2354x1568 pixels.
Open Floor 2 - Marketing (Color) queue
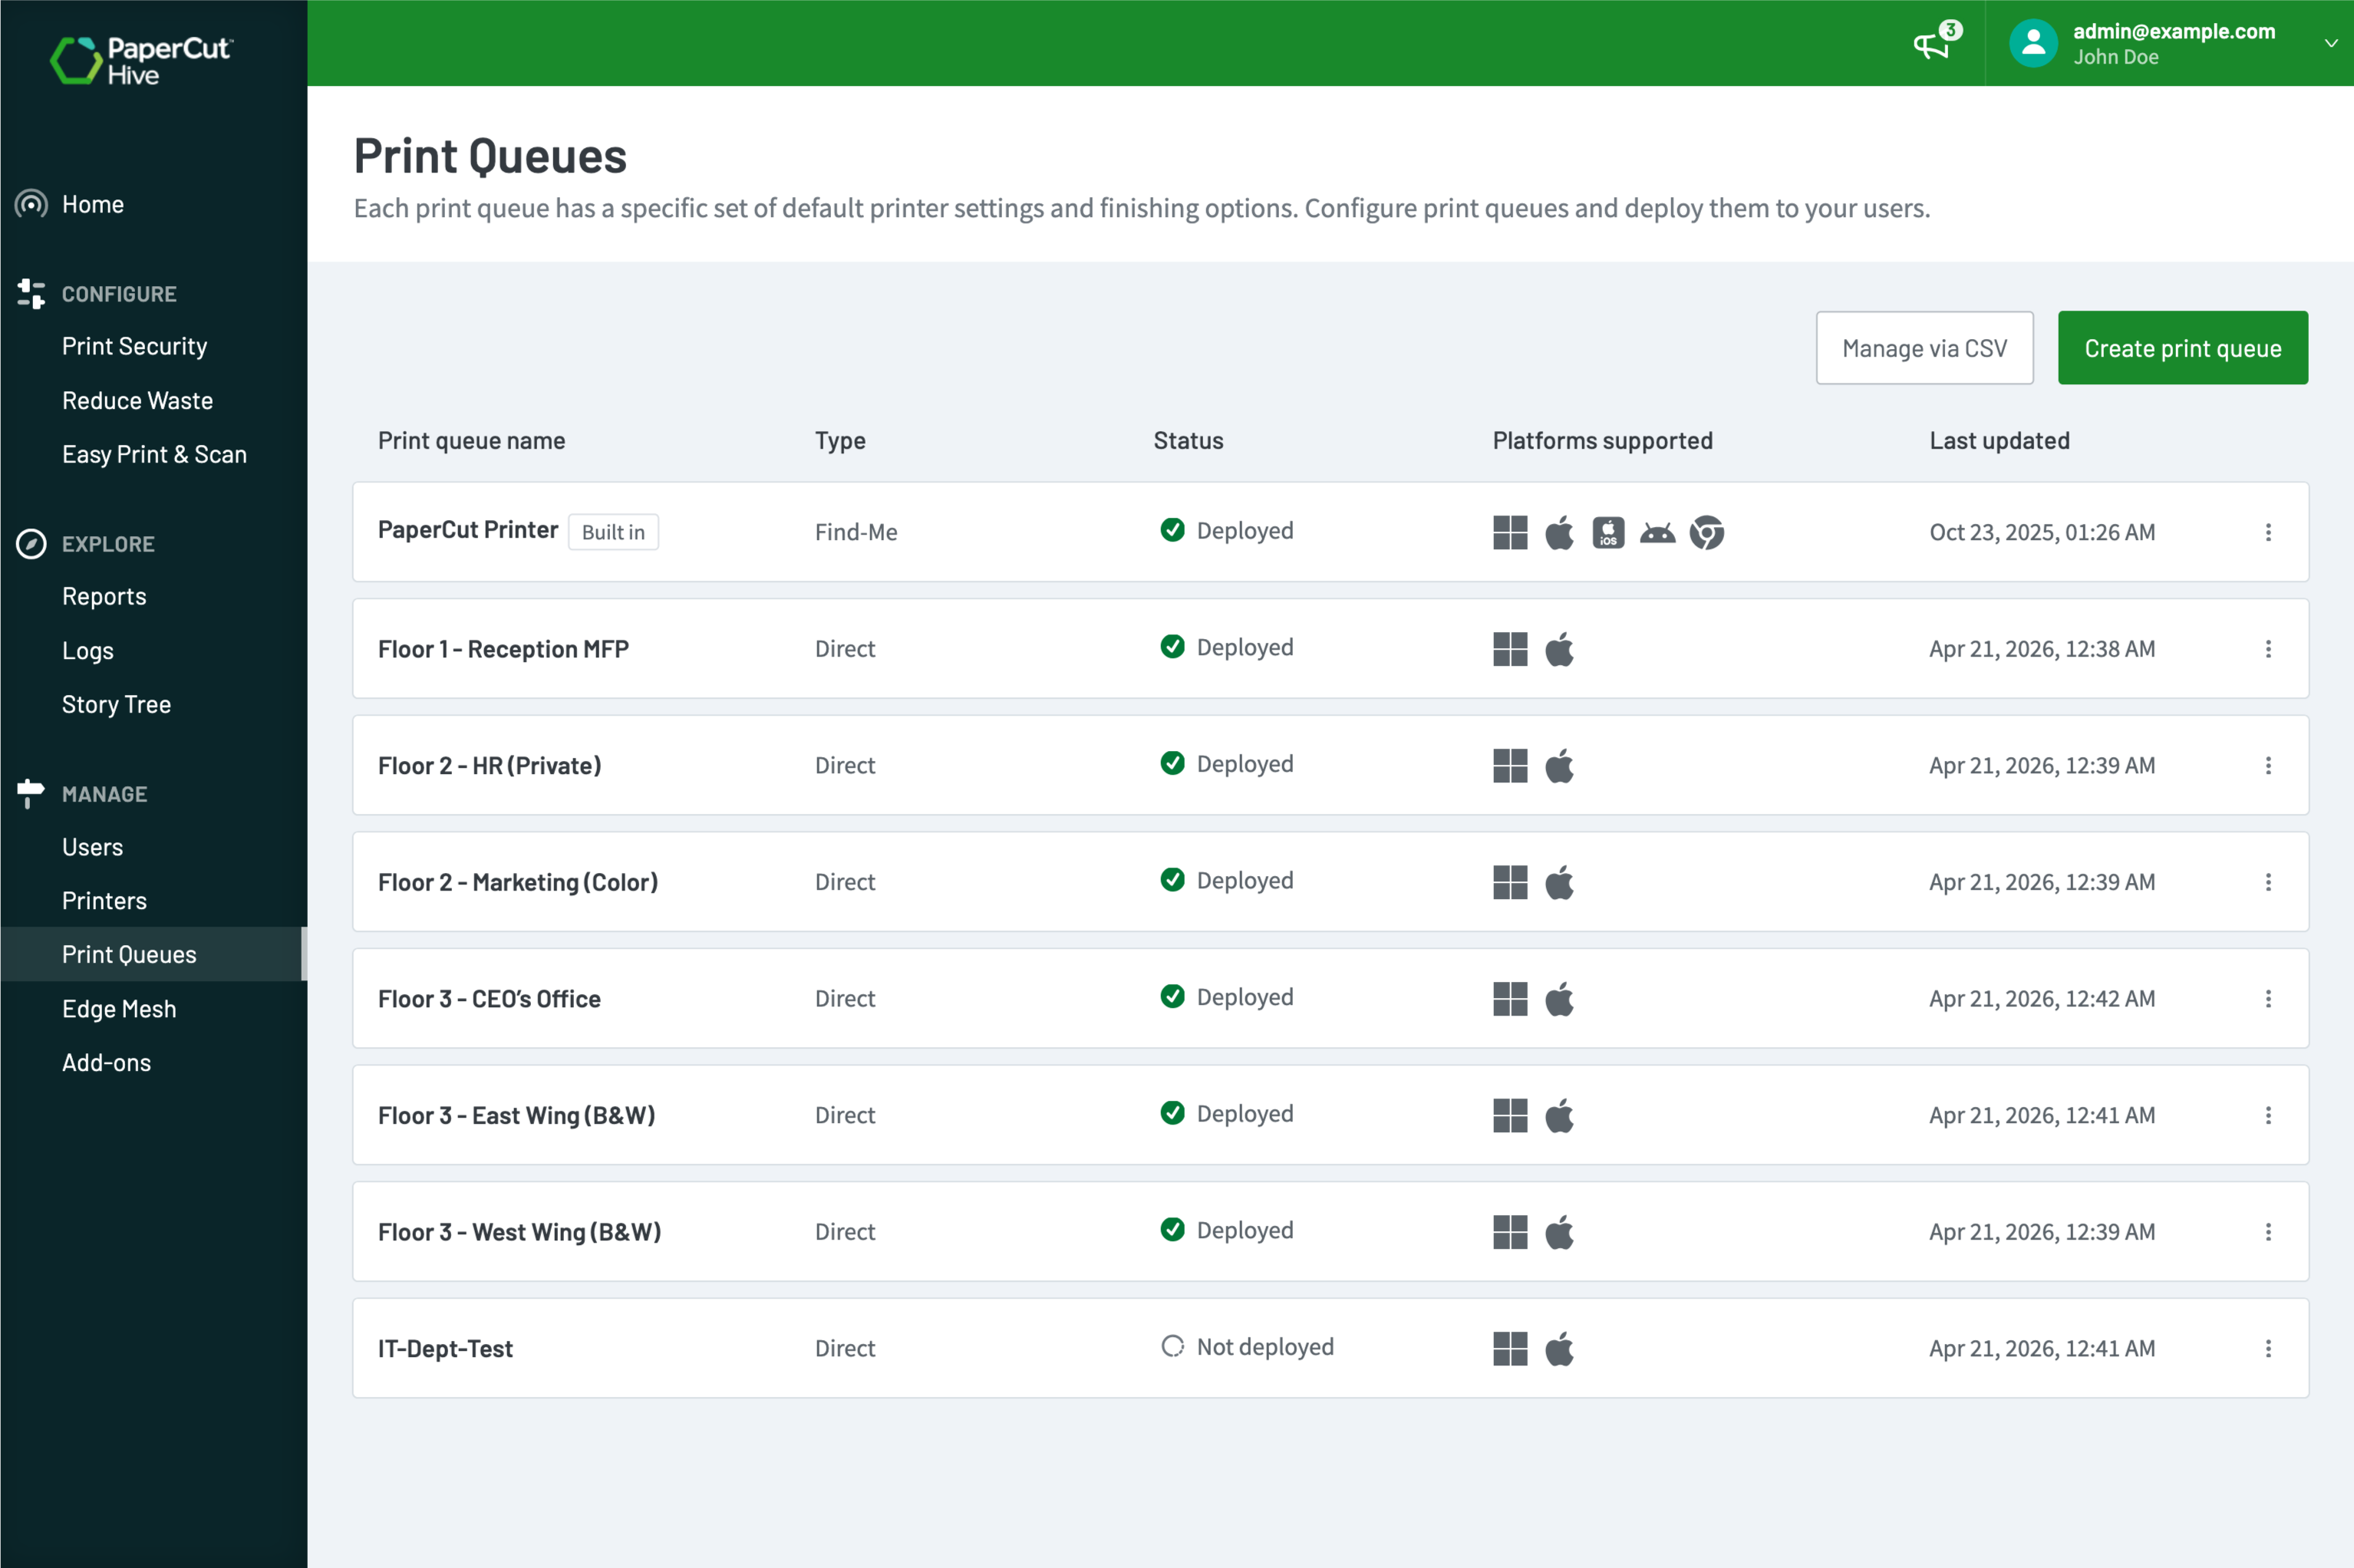[x=518, y=882]
